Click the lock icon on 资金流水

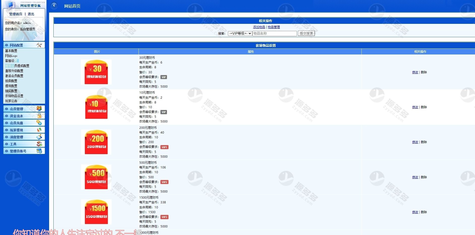39,115
